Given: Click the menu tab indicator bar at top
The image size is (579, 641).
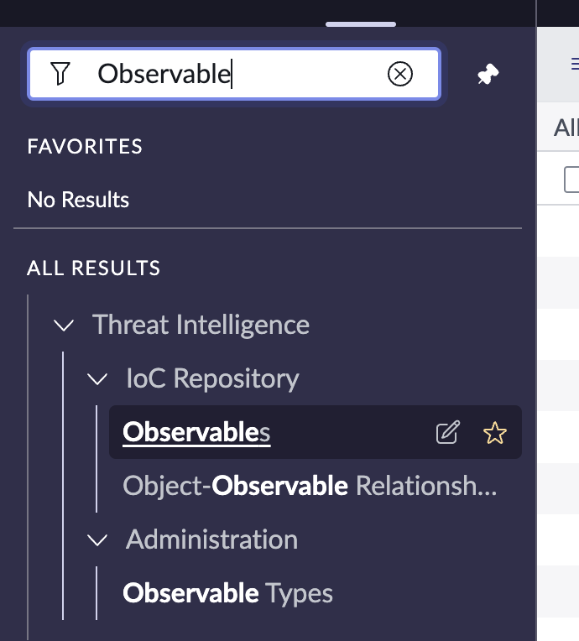Looking at the screenshot, I should tap(361, 24).
